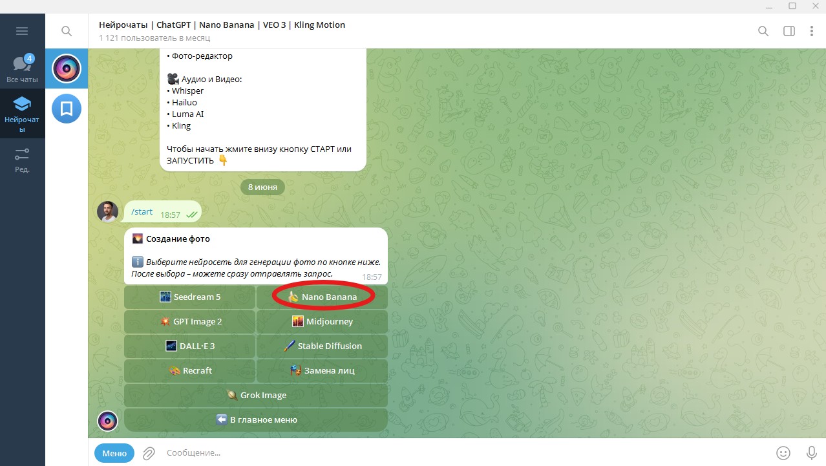Click the user avatar beside /start

[108, 211]
